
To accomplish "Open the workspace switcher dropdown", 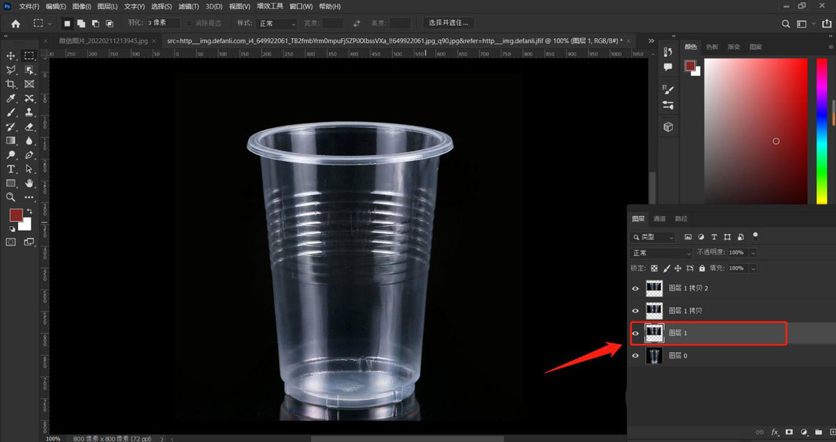I will [804, 24].
